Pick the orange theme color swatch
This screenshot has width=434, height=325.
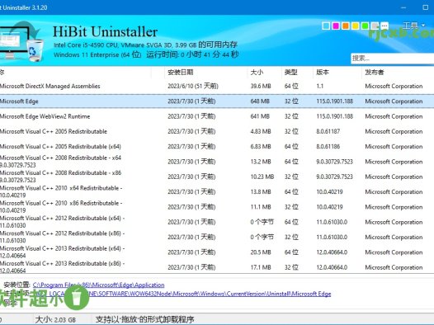pyautogui.click(x=346, y=26)
